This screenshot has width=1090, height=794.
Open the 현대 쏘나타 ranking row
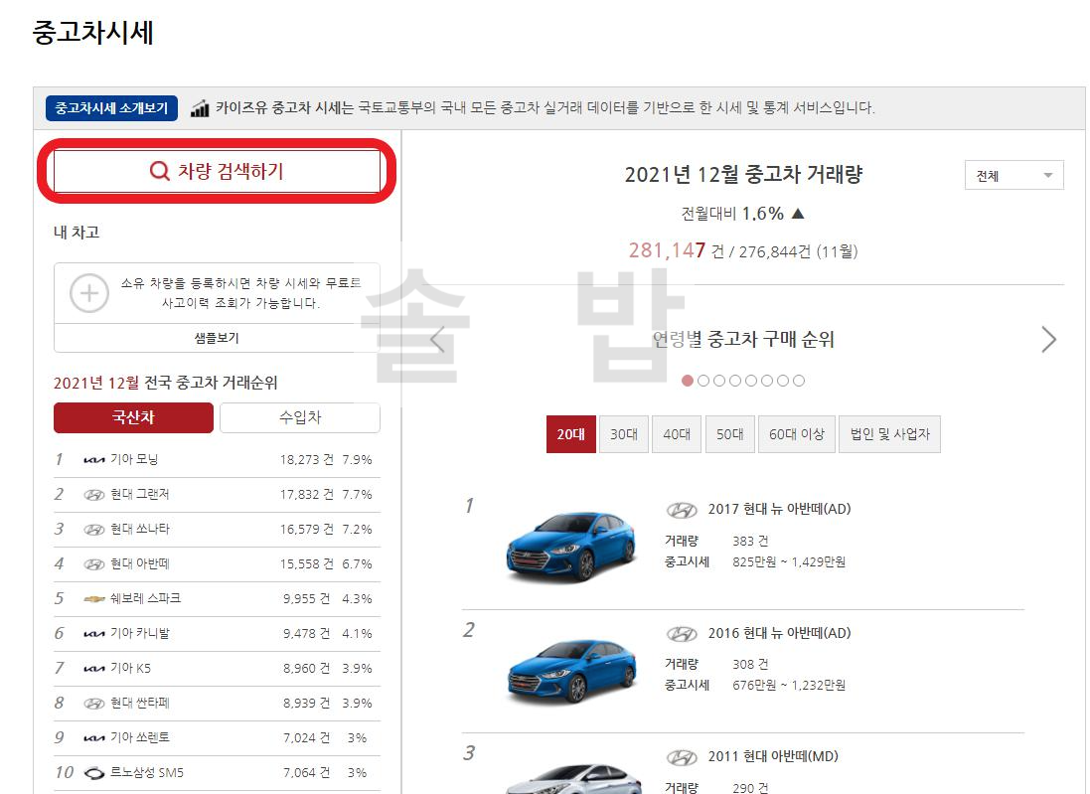(217, 529)
